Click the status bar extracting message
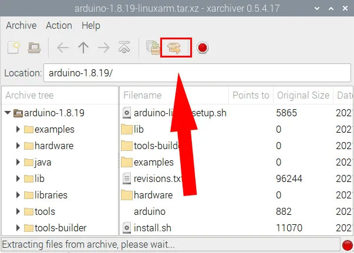Screen dimensions: 354x253 coord(88,244)
